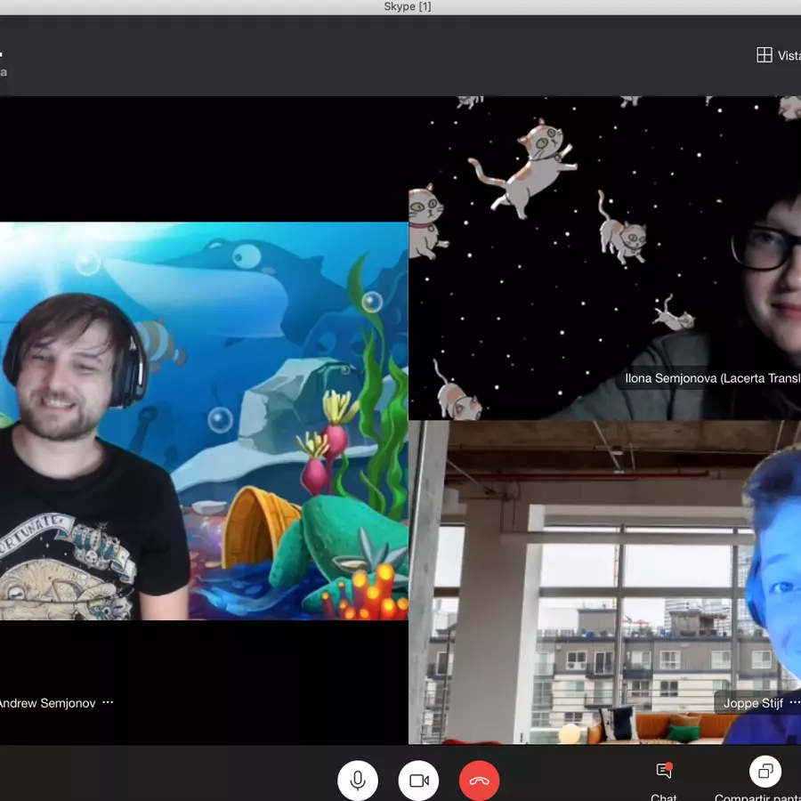Click the share screen icon

click(x=765, y=770)
